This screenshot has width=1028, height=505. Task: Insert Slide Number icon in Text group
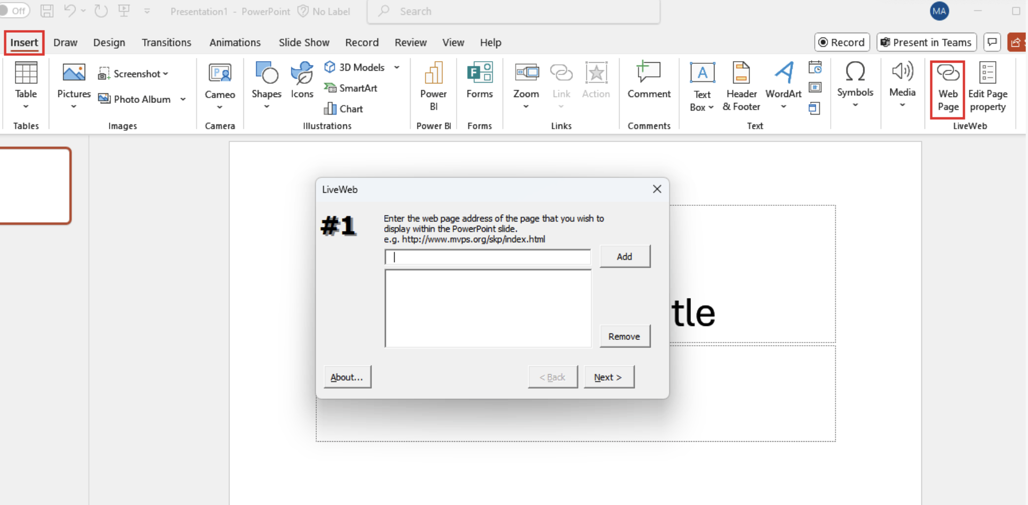815,87
